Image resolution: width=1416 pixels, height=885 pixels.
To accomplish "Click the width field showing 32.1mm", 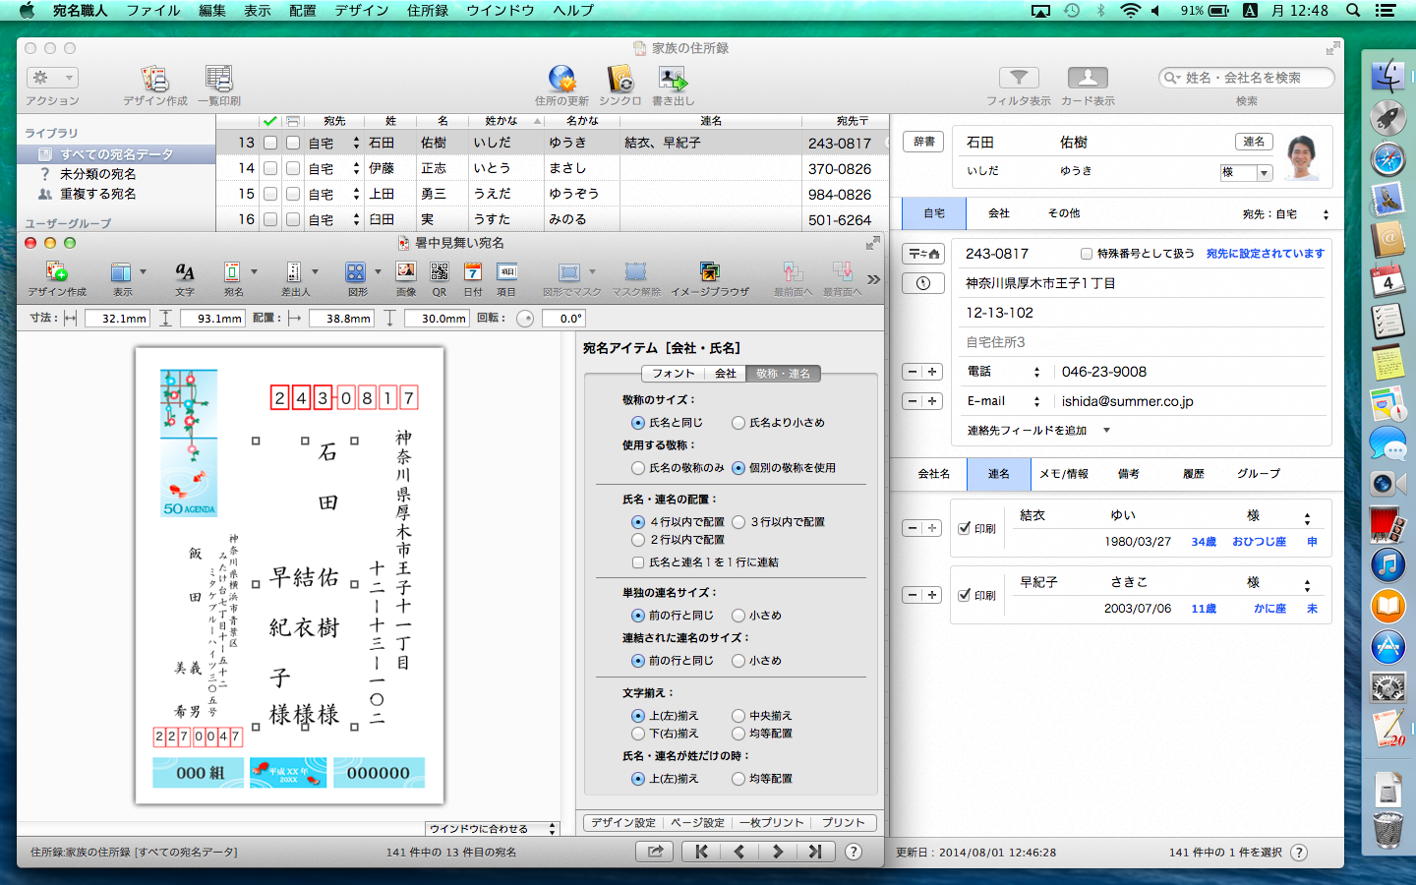I will pos(118,319).
